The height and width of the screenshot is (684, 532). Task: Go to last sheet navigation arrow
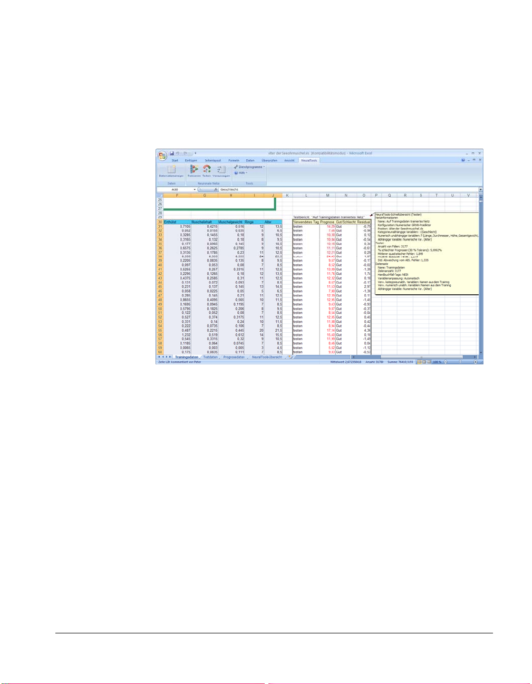point(170,357)
